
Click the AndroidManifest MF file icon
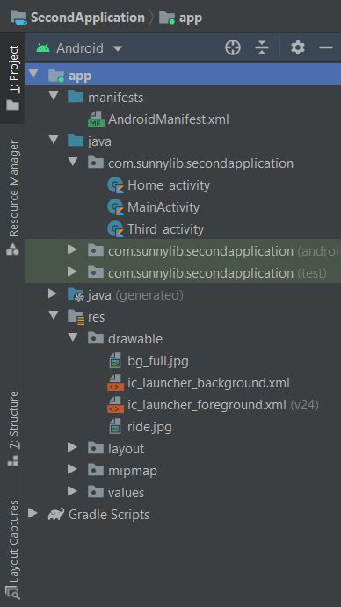96,119
